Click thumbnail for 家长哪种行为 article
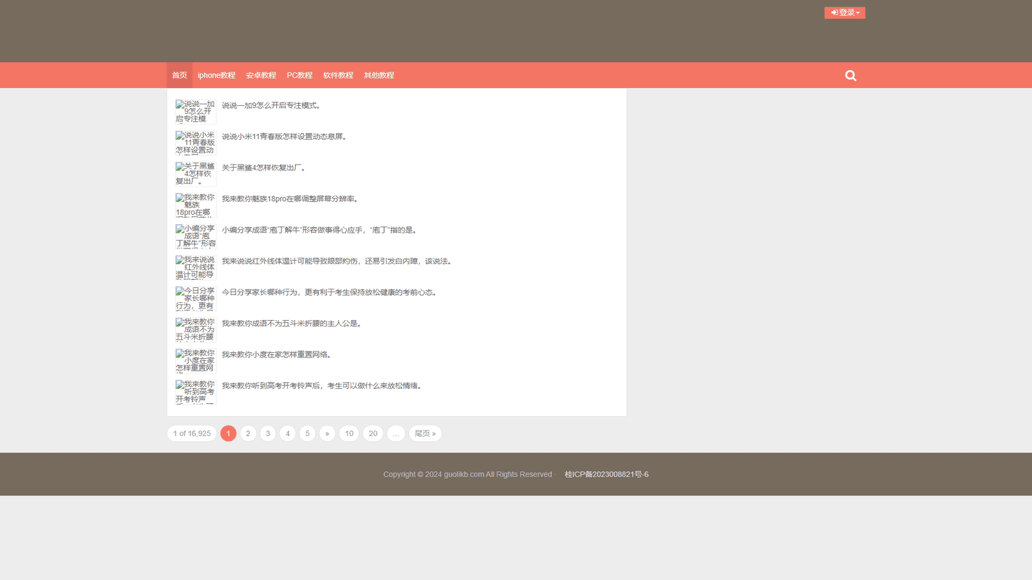This screenshot has width=1032, height=580. 196,299
